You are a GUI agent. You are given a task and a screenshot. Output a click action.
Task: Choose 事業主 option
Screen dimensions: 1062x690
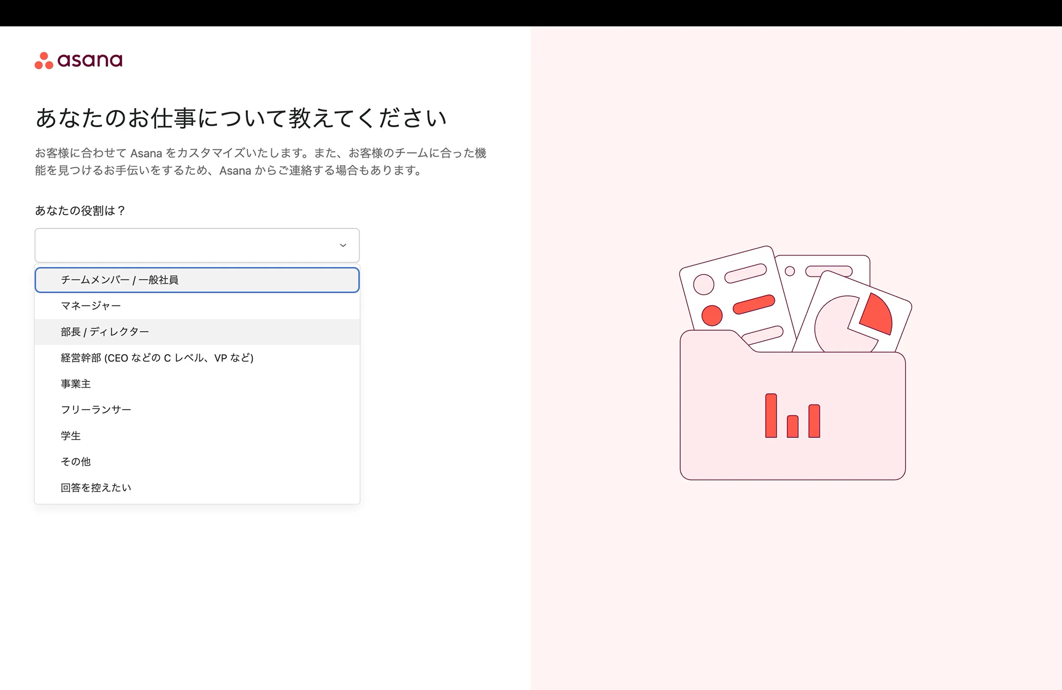click(197, 384)
